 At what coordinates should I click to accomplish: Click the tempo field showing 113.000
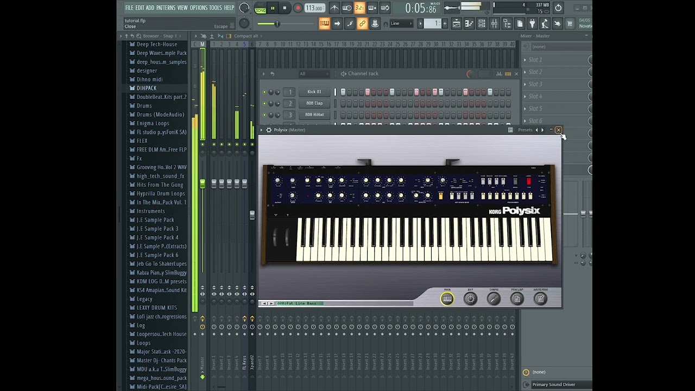click(314, 8)
